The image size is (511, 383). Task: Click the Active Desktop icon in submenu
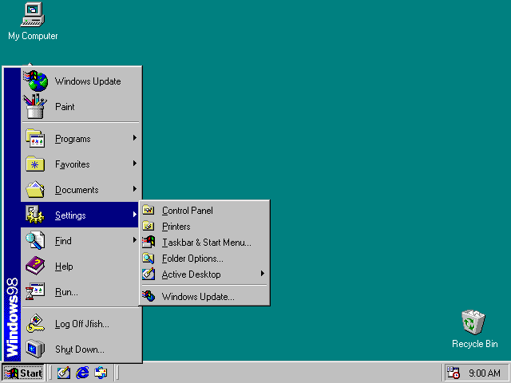[149, 274]
